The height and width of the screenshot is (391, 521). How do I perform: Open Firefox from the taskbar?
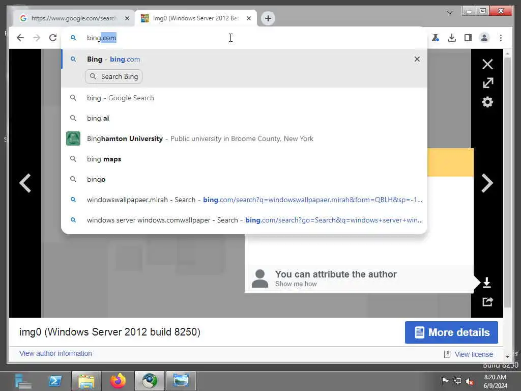(118, 381)
